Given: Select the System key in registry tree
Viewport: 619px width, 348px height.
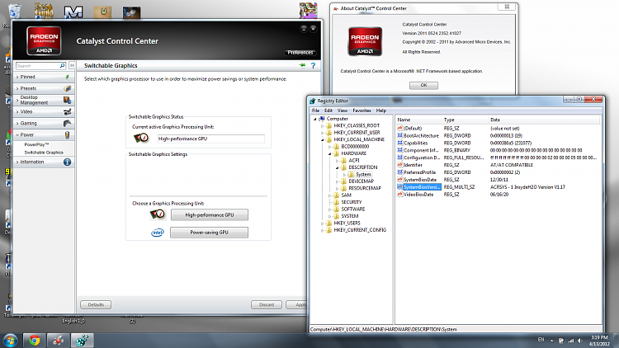Looking at the screenshot, I should click(x=363, y=174).
